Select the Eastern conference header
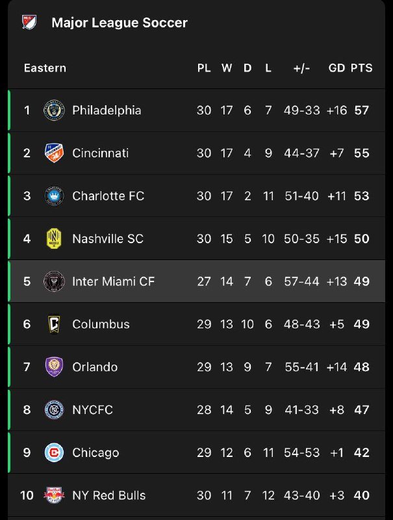The image size is (393, 520). [45, 68]
